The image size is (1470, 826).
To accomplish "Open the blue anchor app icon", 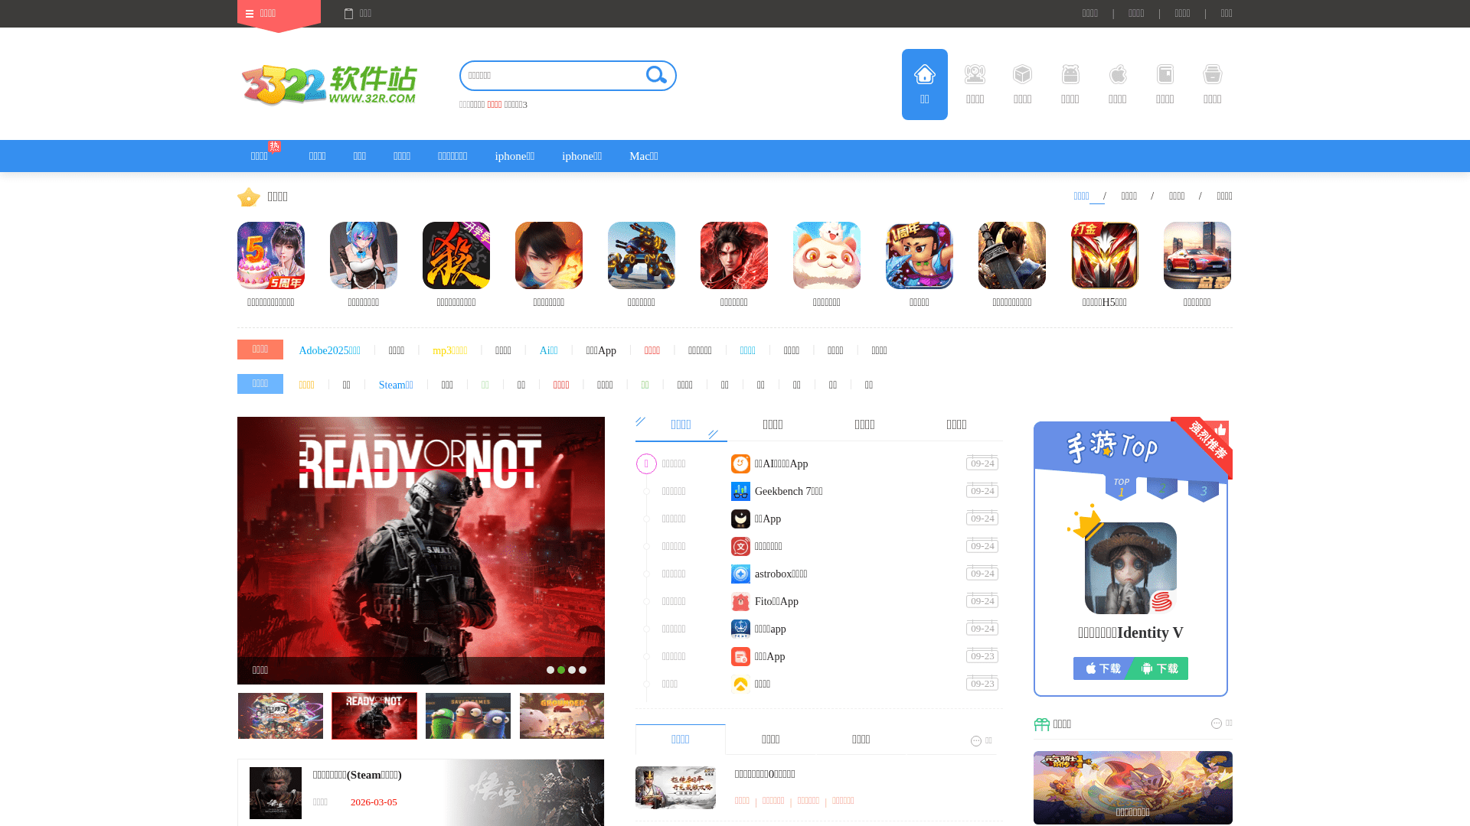I will (x=740, y=629).
